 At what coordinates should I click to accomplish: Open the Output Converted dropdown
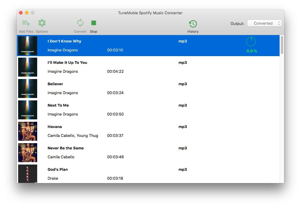(x=264, y=23)
